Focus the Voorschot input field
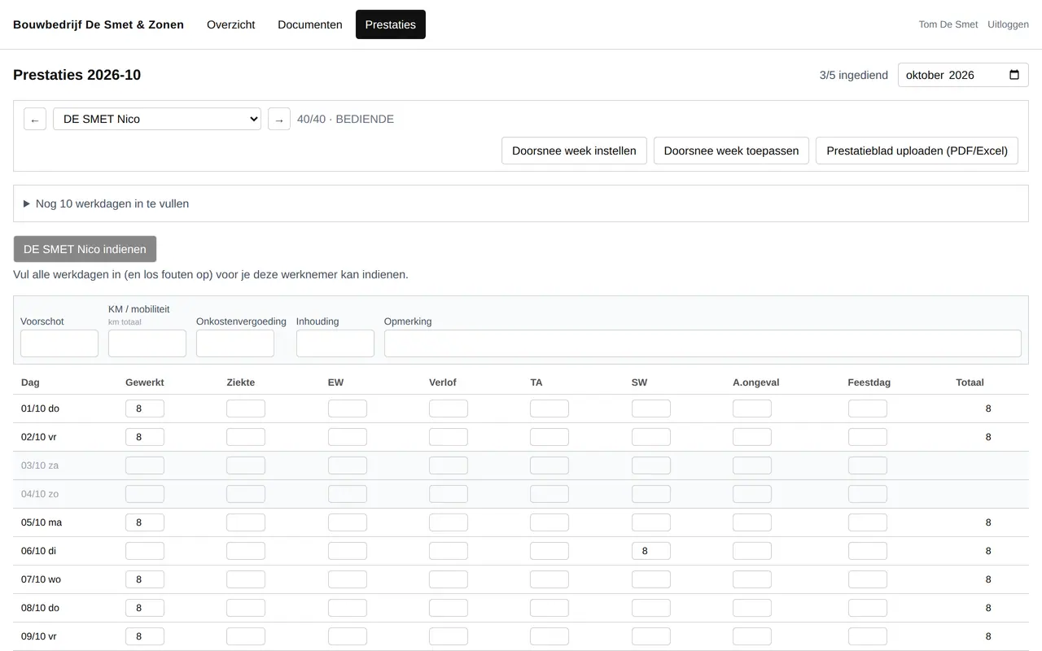The width and height of the screenshot is (1042, 651). tap(59, 343)
